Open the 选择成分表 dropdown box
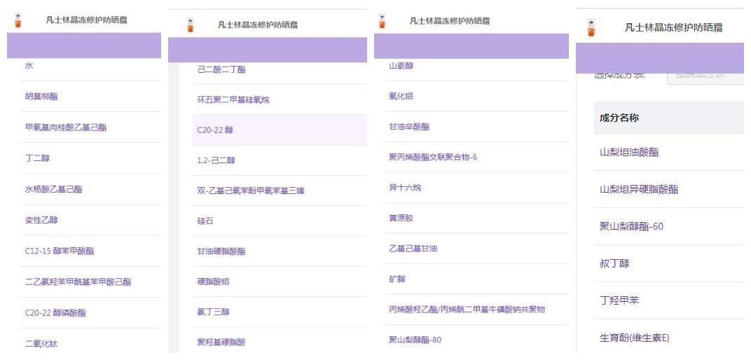 tap(704, 74)
